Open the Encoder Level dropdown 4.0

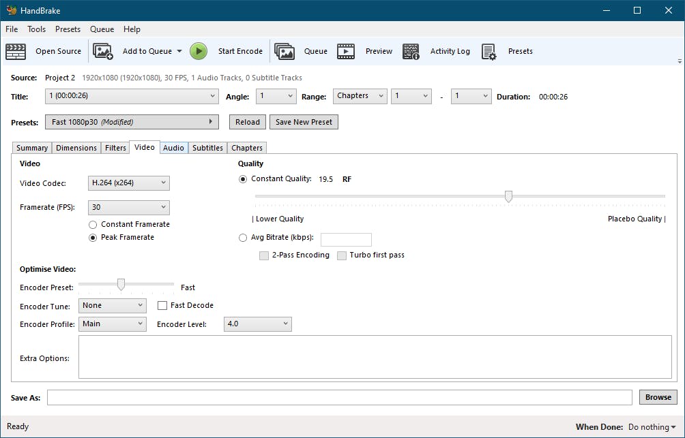pos(258,324)
